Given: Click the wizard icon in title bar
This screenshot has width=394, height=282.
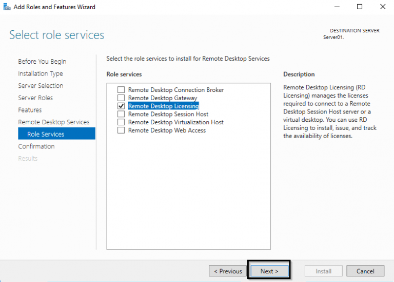Looking at the screenshot, I should (x=7, y=7).
